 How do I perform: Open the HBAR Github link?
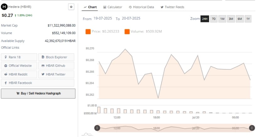pyautogui.click(x=56, y=66)
